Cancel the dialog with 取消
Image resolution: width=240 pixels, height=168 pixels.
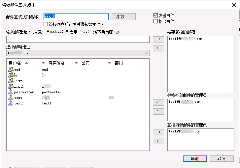pyautogui.click(x=221, y=158)
